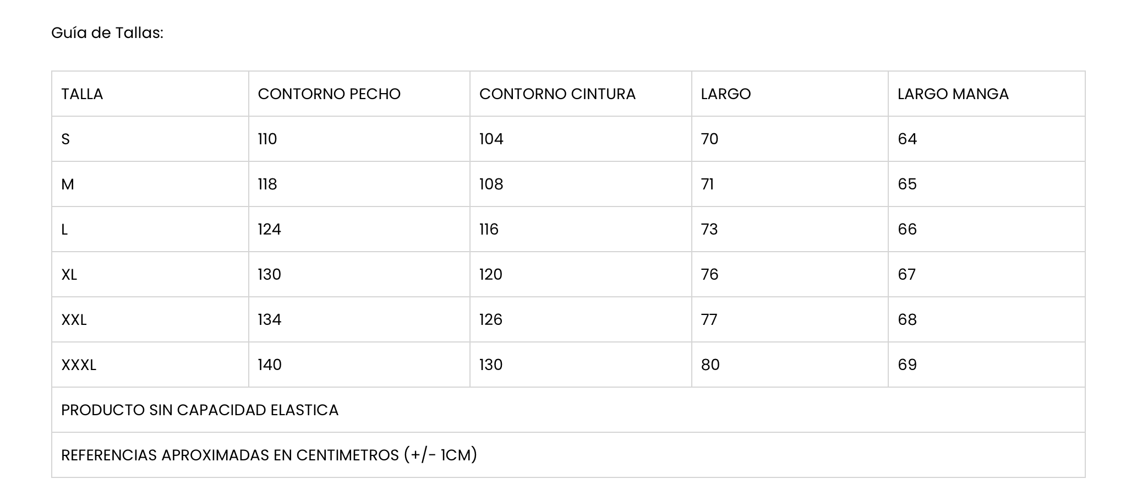Click sleeve length value 69 for XXXL
The height and width of the screenshot is (500, 1126).
pos(907,365)
